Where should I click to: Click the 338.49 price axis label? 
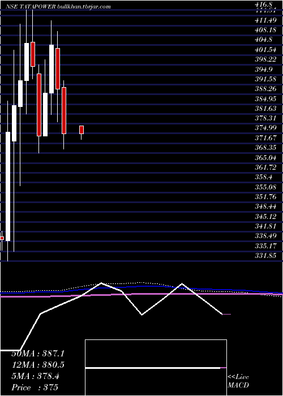pyautogui.click(x=265, y=236)
